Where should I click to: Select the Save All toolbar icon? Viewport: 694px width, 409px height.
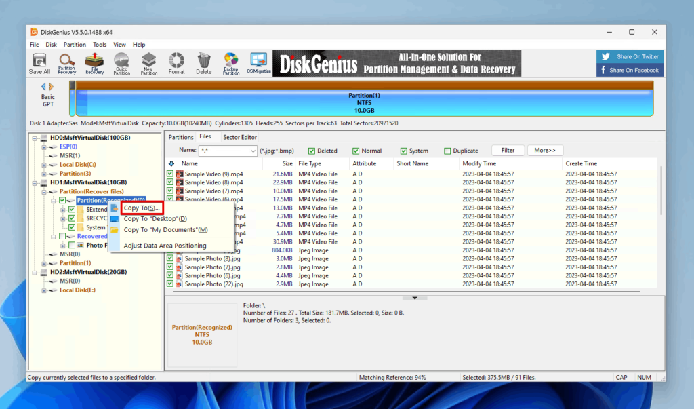[39, 62]
